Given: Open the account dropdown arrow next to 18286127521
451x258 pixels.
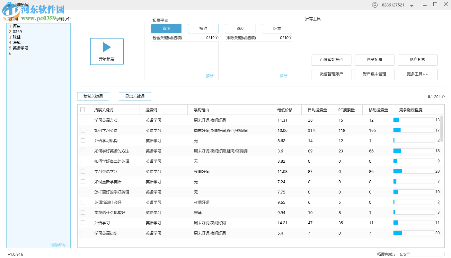Looking at the screenshot, I should [411, 5].
